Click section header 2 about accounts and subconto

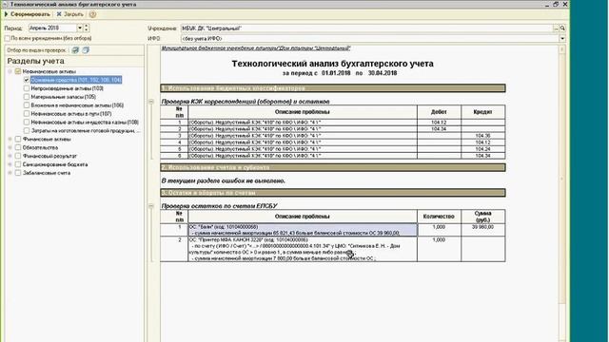tap(333, 167)
